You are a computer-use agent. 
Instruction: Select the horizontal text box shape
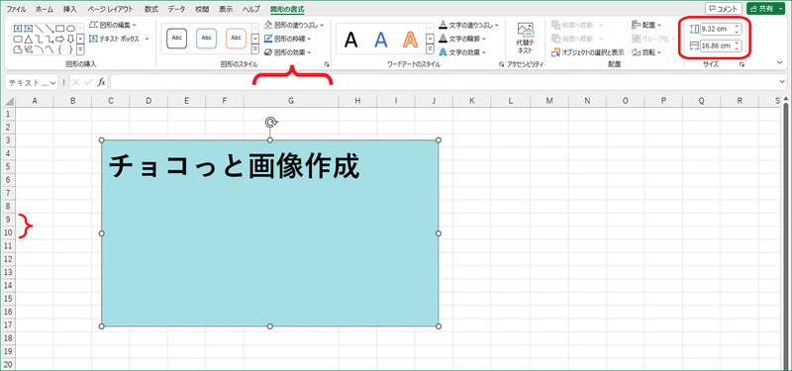click(18, 29)
